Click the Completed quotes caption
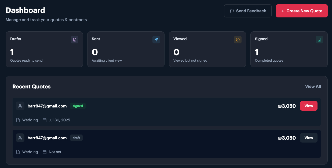Image resolution: width=332 pixels, height=168 pixels. point(269,60)
